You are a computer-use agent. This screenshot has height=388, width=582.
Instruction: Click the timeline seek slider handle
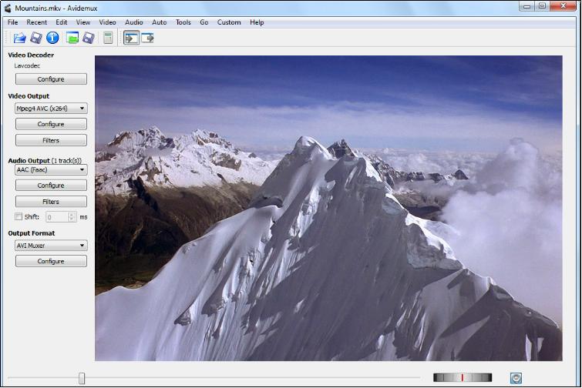(x=82, y=378)
